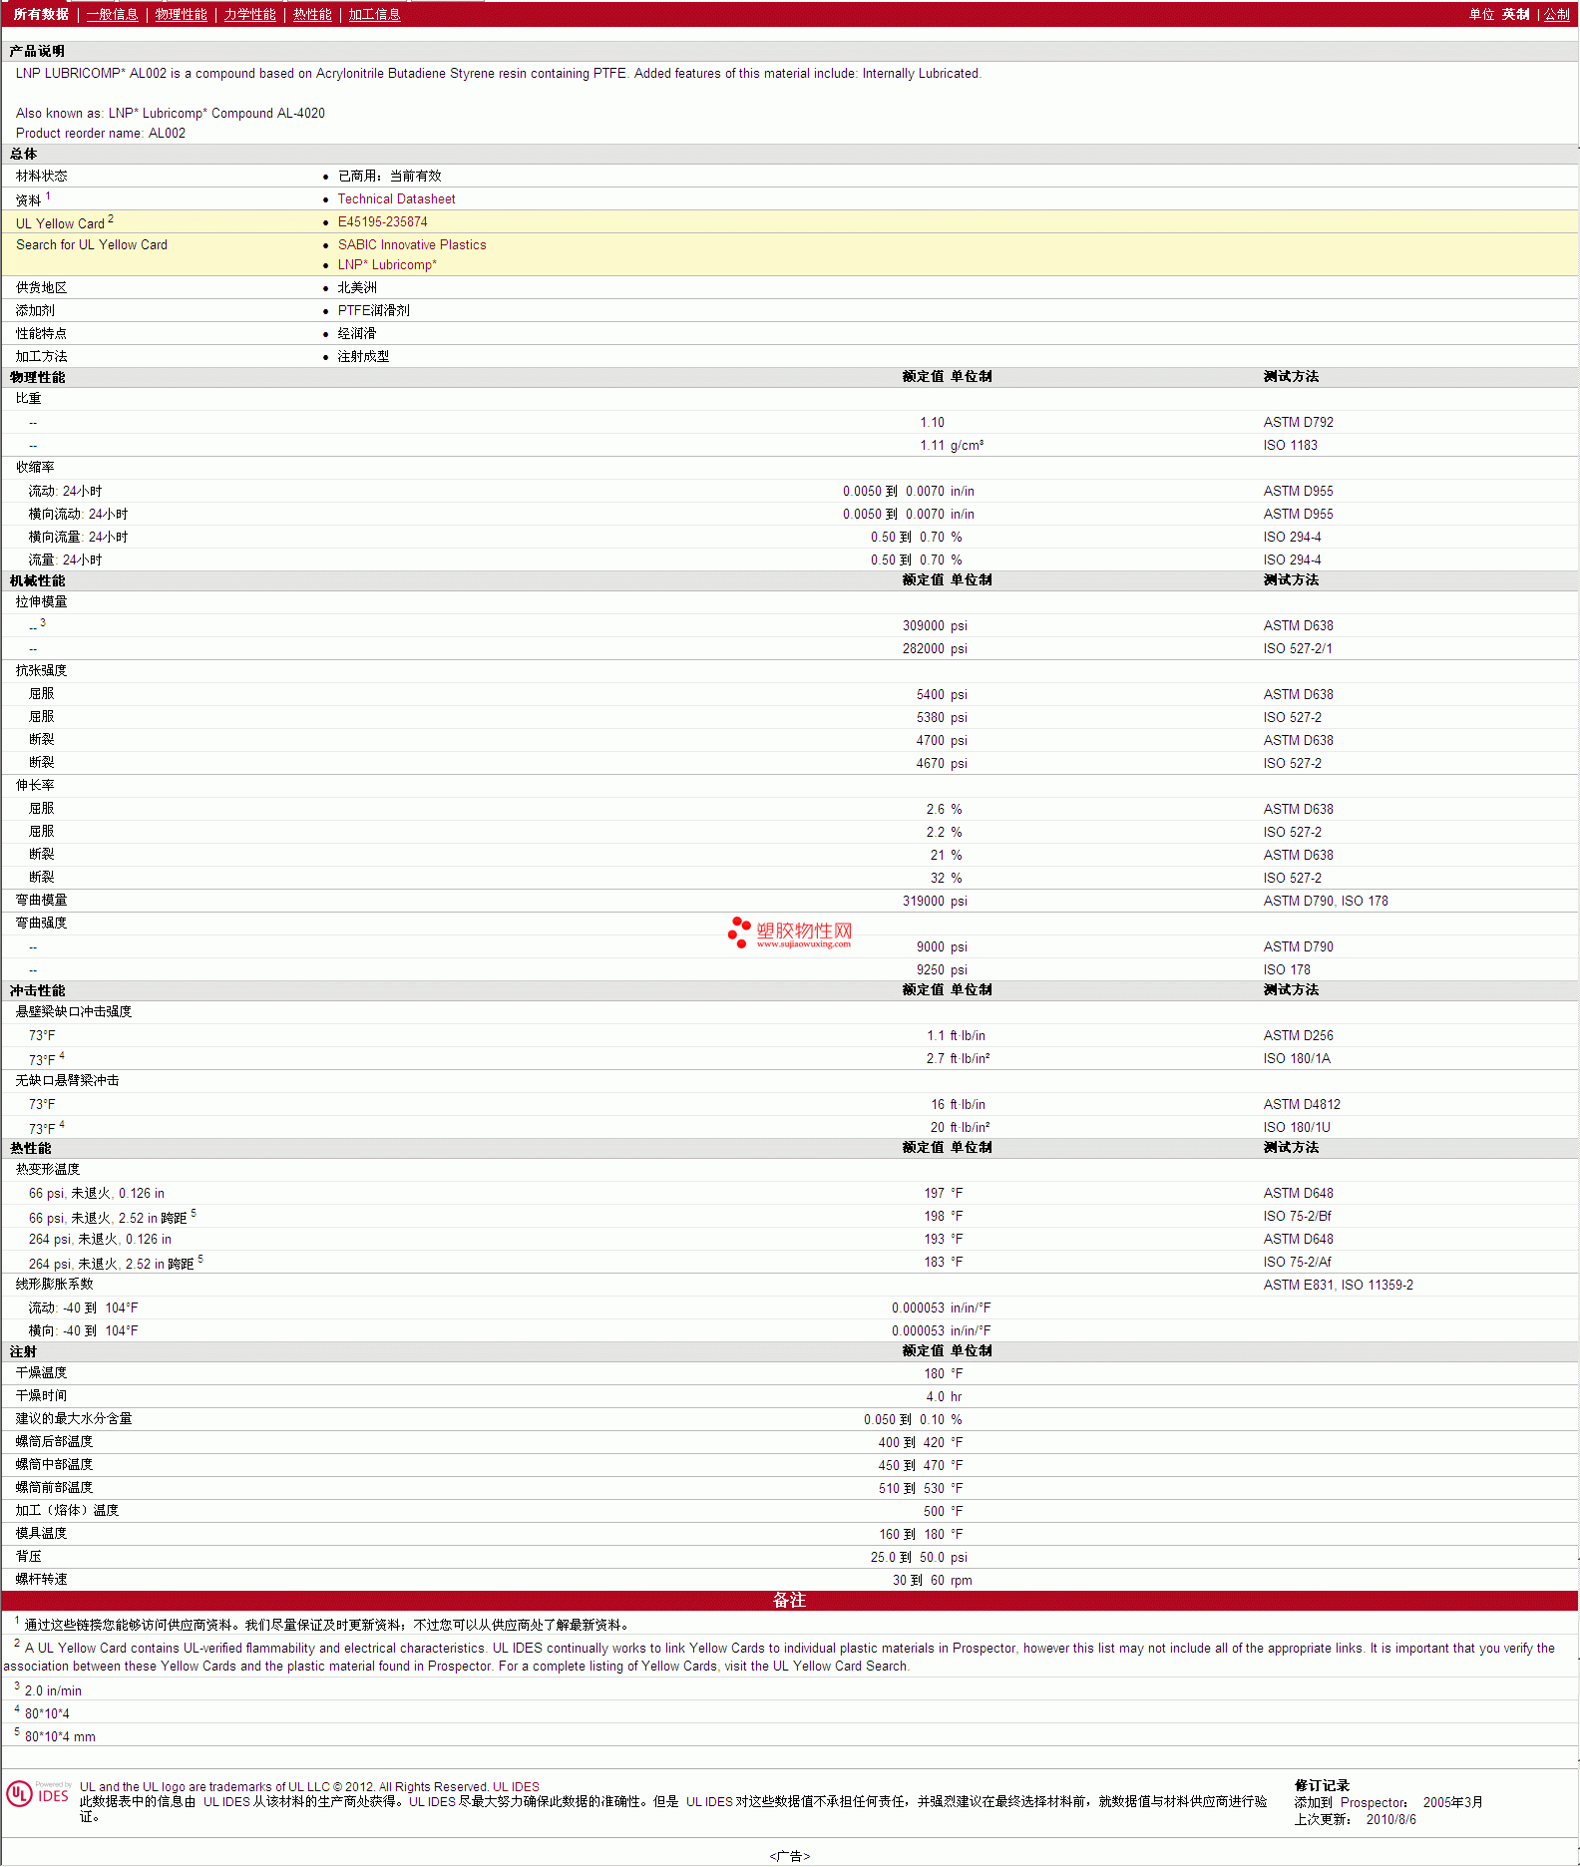Click ASTM E831, ISO 11359-2 method

pos(1338,1286)
